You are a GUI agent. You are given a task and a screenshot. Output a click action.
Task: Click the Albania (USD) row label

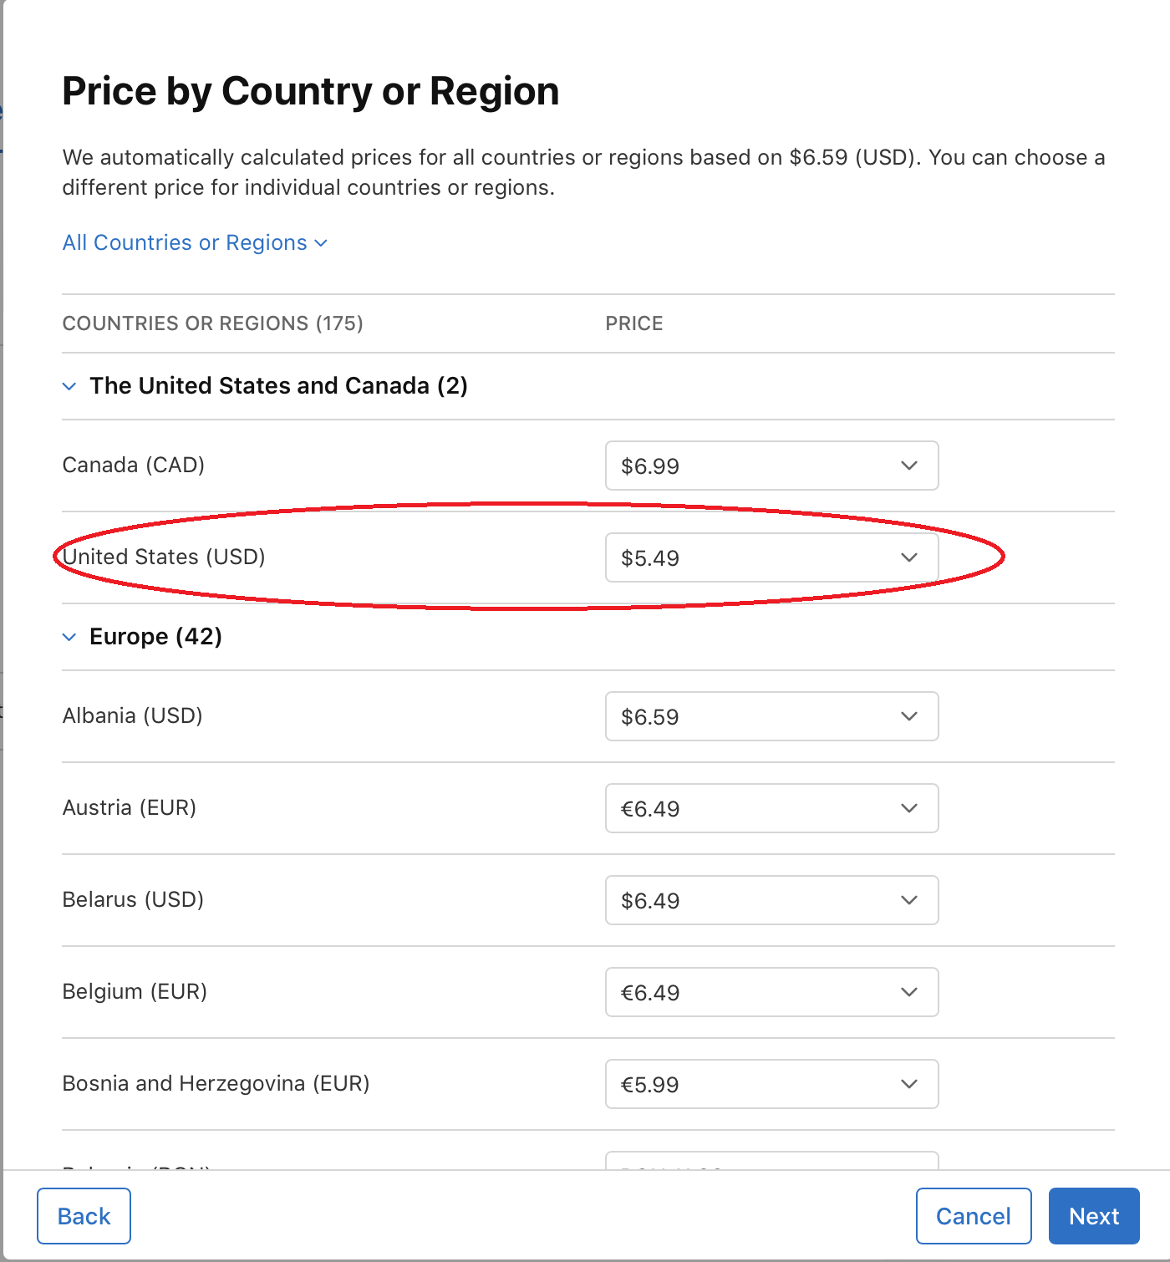pyautogui.click(x=133, y=715)
